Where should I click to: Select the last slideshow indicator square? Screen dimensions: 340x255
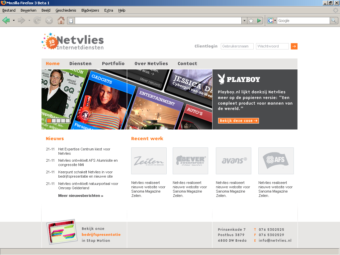pos(68,121)
